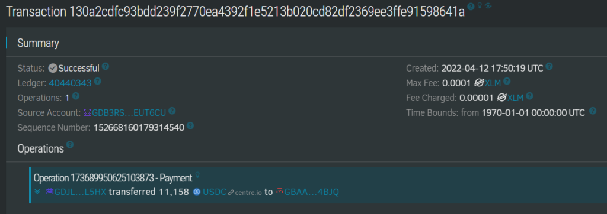Click the help icon beside the operations count
The height and width of the screenshot is (214, 607).
click(76, 96)
